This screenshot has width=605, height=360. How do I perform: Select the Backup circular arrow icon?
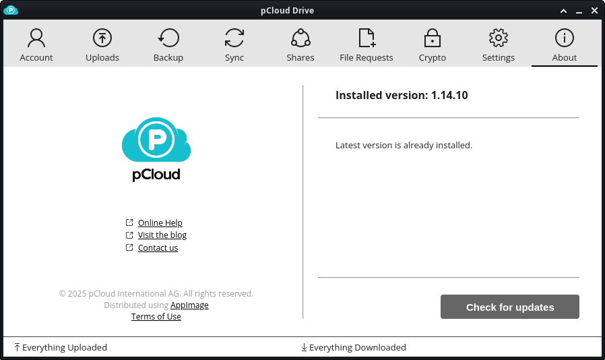point(168,38)
